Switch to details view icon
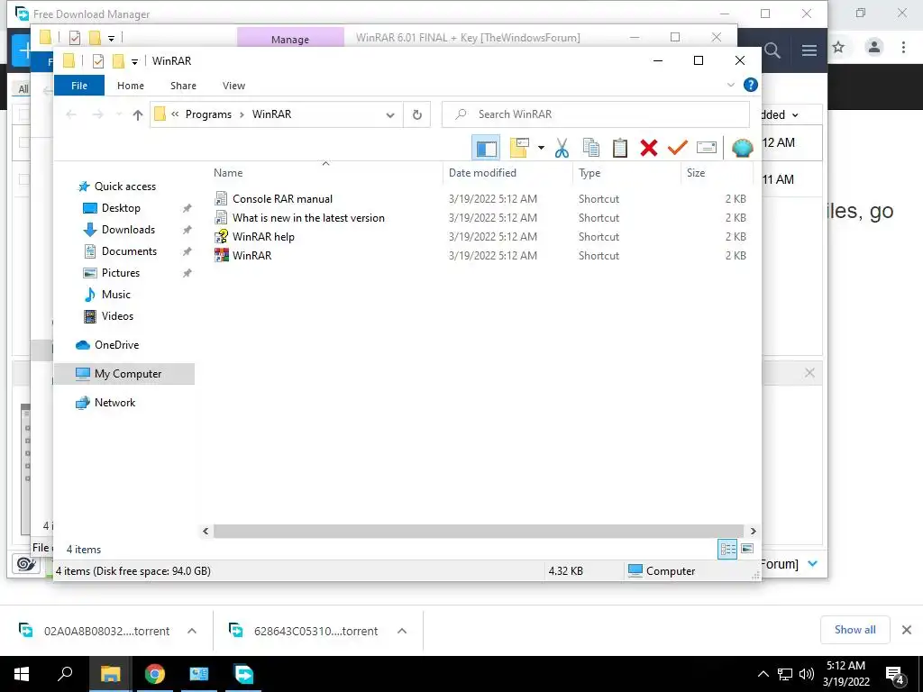This screenshot has width=923, height=692. 727,549
